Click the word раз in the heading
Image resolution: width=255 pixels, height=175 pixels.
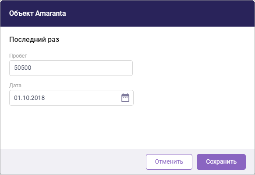53,40
